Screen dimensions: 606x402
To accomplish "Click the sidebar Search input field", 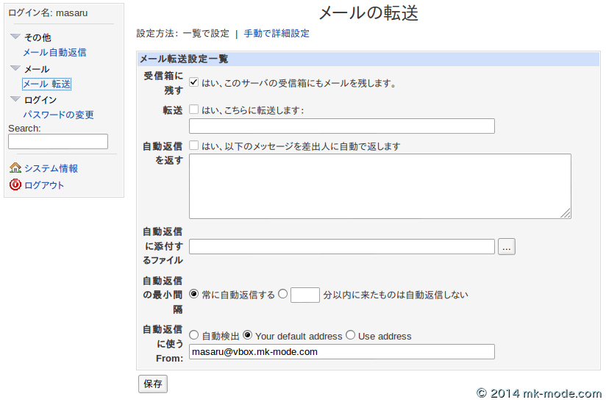I will [x=58, y=142].
